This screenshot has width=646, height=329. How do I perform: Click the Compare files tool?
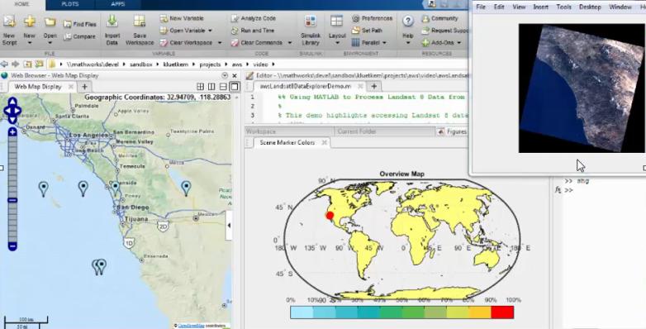(79, 36)
